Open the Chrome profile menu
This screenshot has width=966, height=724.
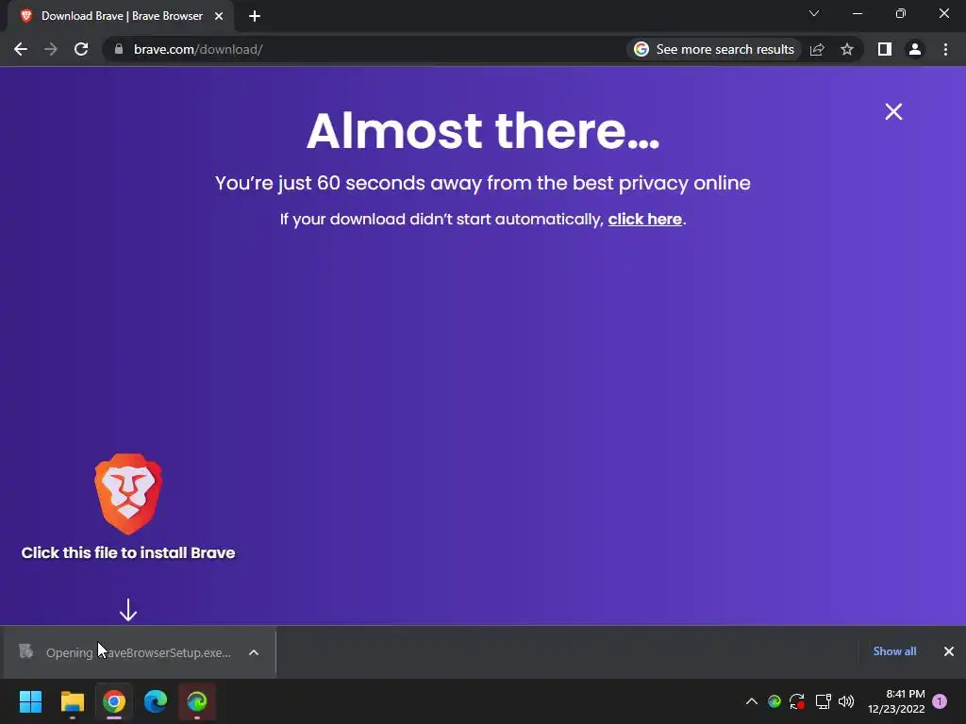click(915, 49)
